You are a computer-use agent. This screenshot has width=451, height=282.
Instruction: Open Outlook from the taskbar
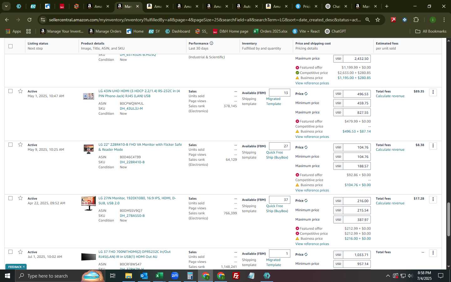tap(144, 276)
